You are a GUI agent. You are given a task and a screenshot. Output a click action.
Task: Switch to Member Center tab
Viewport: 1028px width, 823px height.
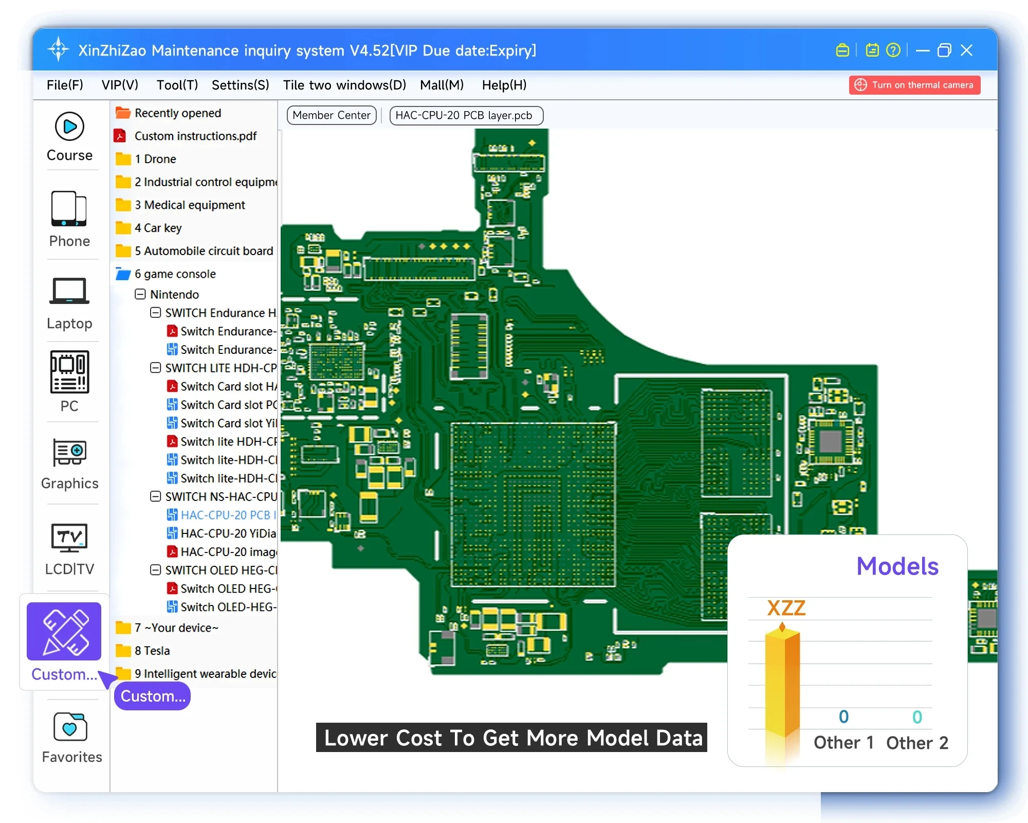tap(332, 115)
